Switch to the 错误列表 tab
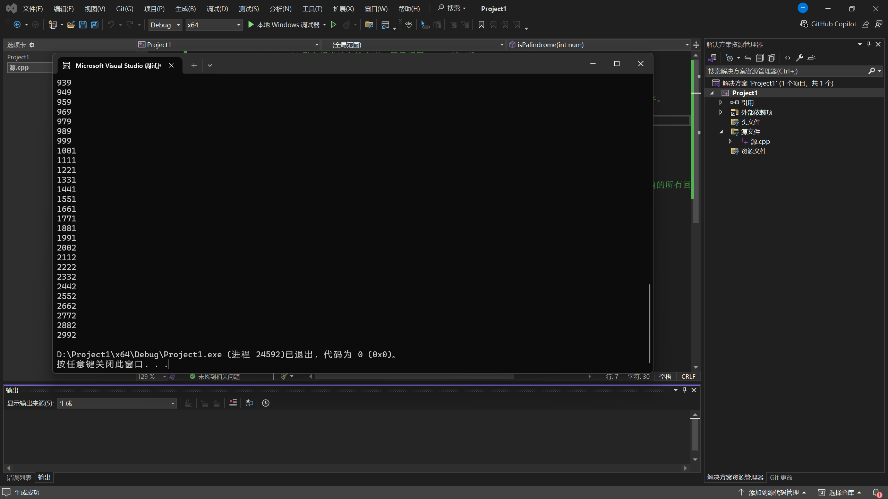 [x=19, y=478]
